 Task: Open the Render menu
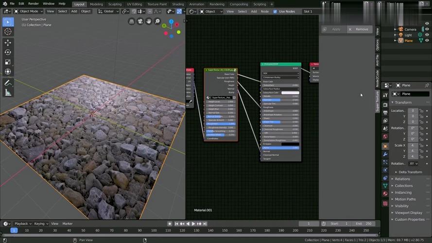[34, 4]
